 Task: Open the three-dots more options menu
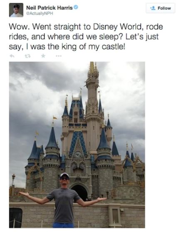pos(59,56)
